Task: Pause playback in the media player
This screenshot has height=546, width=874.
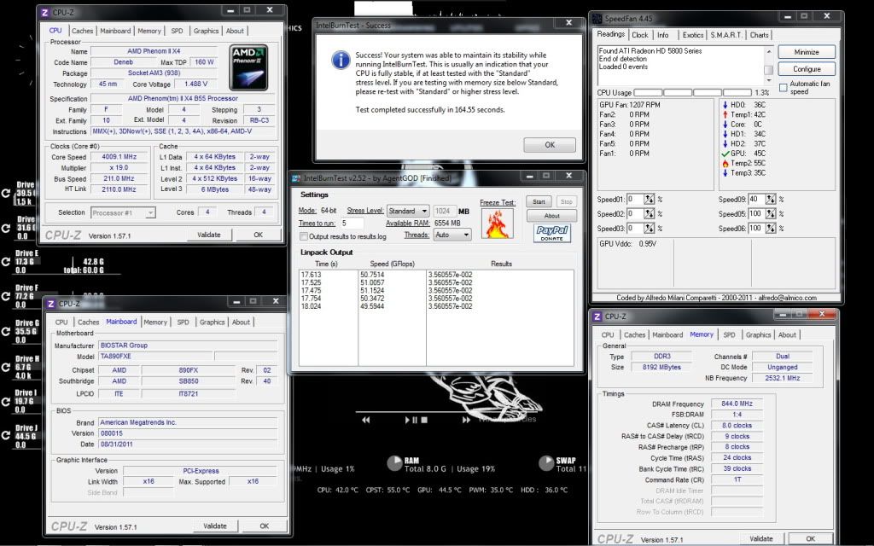Action: pos(415,420)
